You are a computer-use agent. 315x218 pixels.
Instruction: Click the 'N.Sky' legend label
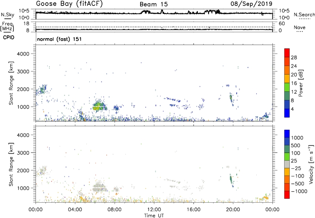tap(7, 15)
